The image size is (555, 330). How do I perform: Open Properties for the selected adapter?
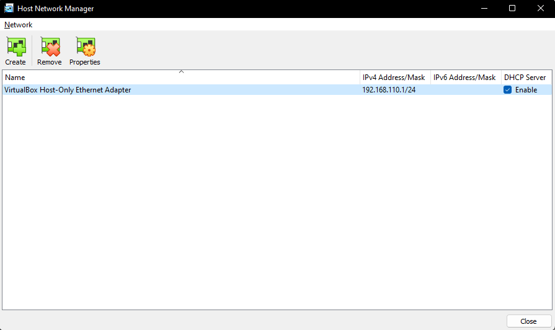[x=84, y=51]
